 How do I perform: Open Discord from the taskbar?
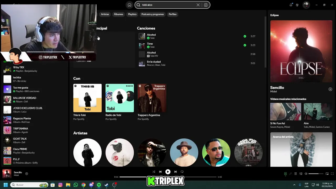pyautogui.click(x=91, y=185)
